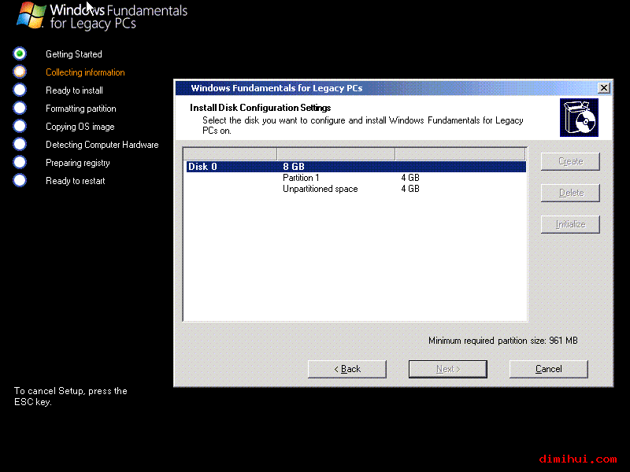
Task: Click the 'Copying OS image' step label
Action: (80, 127)
